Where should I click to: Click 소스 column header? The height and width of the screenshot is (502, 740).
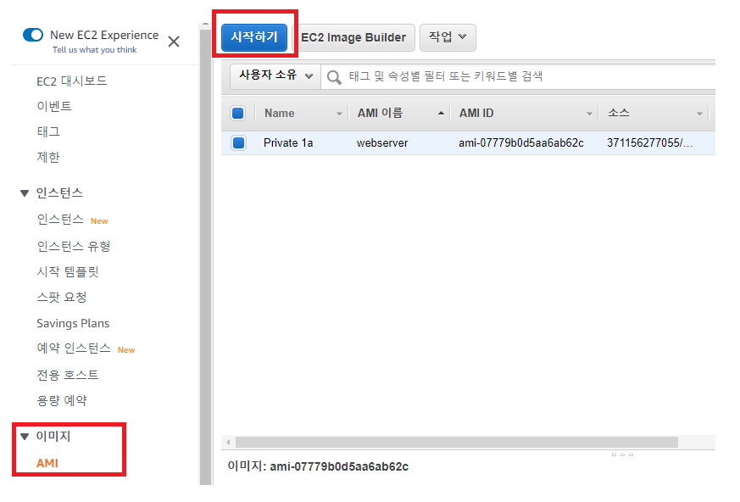[618, 113]
